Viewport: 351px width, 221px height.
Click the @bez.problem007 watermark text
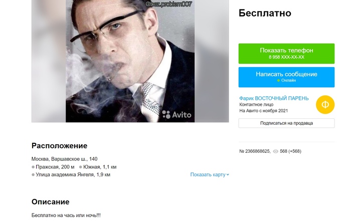click(168, 4)
